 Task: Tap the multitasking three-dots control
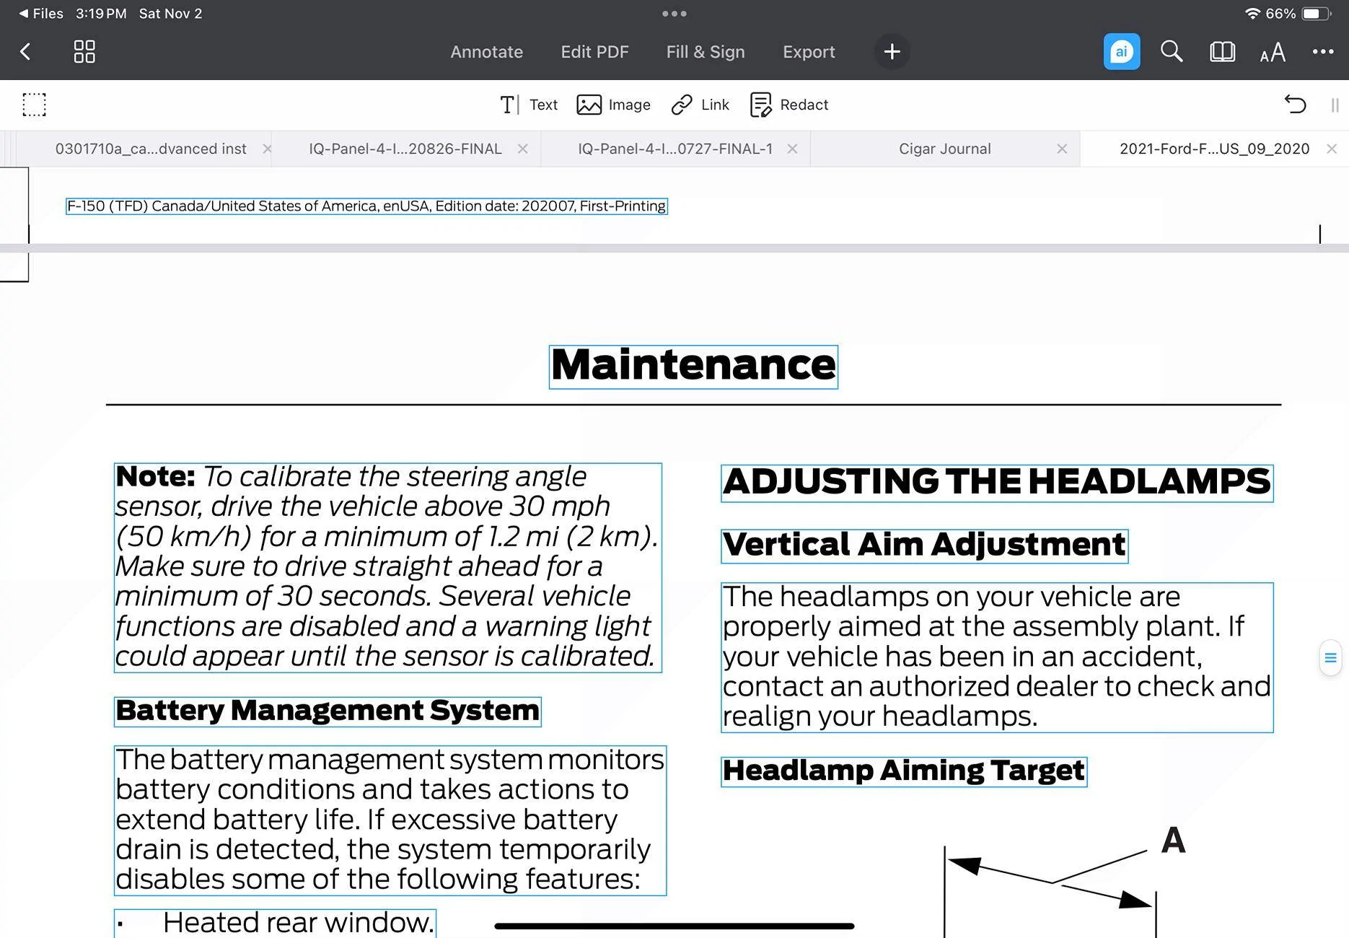coord(674,14)
